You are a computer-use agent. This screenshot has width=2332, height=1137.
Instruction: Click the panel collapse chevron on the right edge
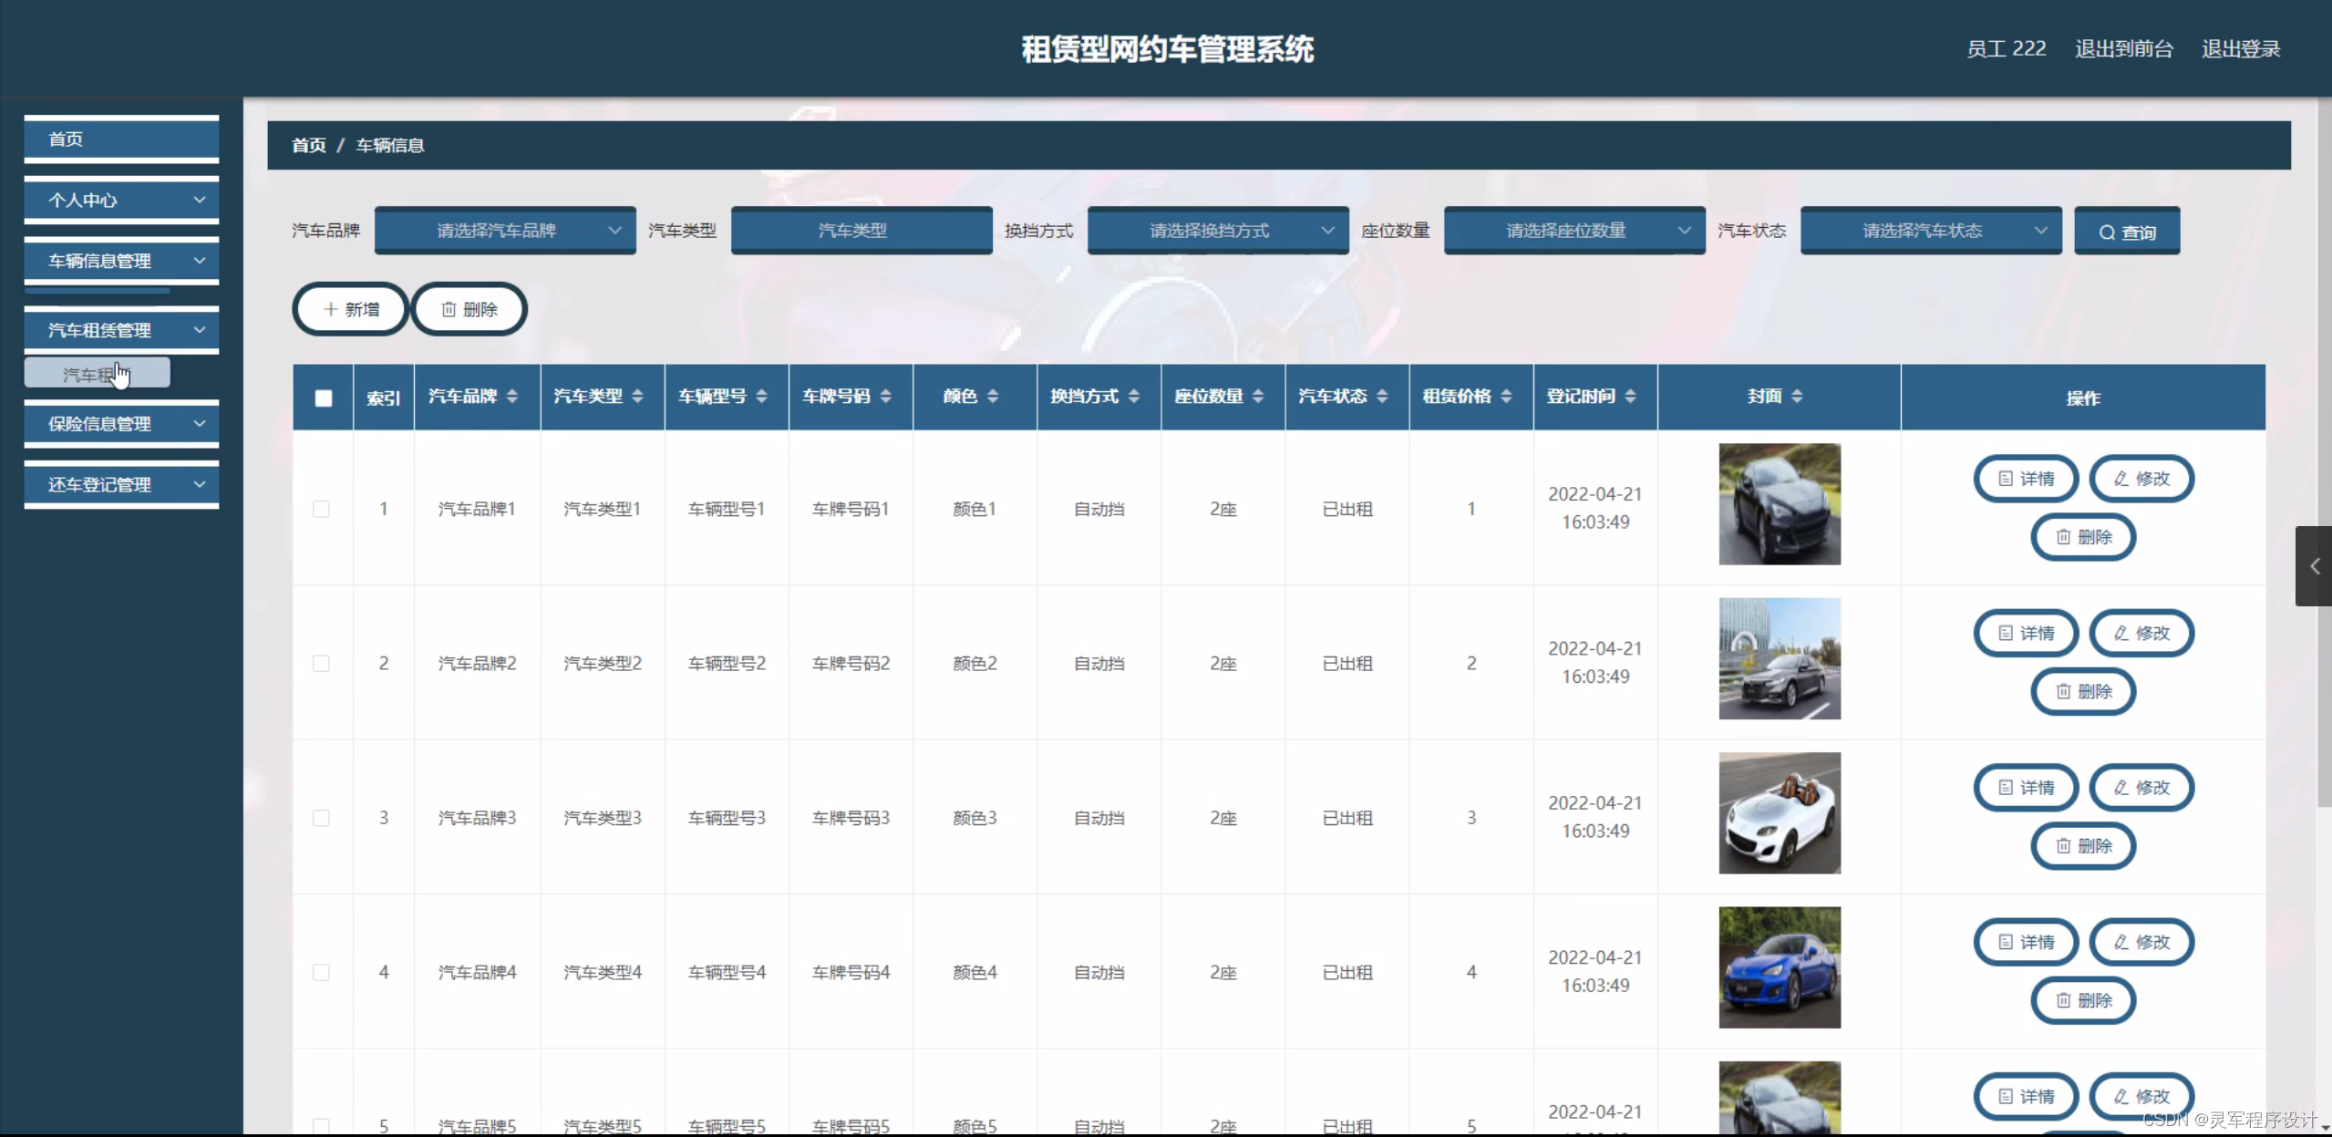(2314, 566)
